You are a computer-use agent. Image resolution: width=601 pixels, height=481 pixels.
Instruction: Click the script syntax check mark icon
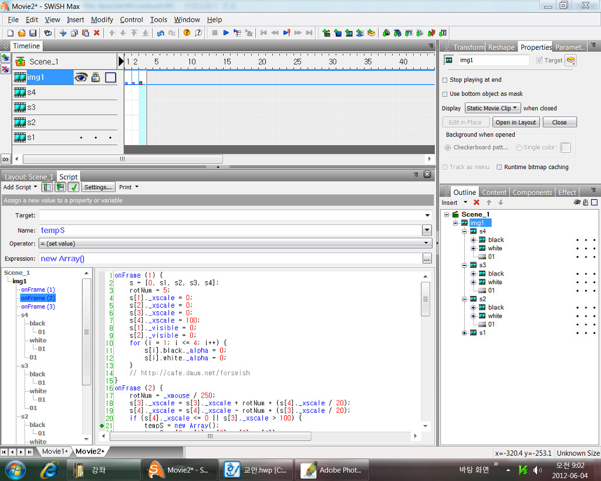(x=73, y=187)
